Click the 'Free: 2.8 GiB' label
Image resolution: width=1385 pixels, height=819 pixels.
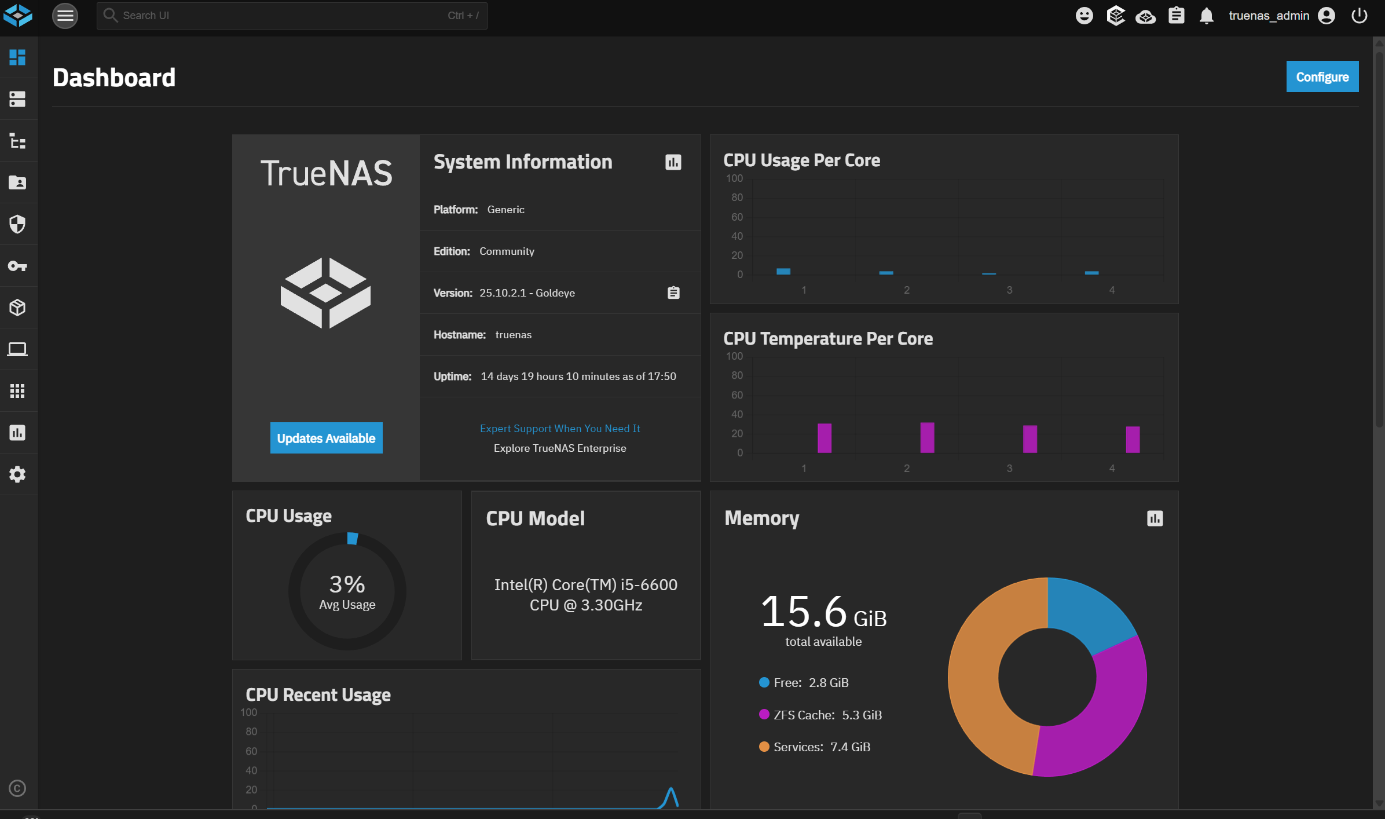coord(811,683)
